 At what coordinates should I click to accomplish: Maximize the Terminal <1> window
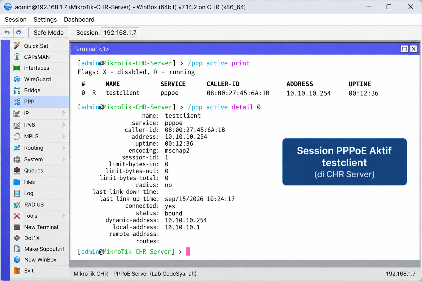pyautogui.click(x=404, y=49)
